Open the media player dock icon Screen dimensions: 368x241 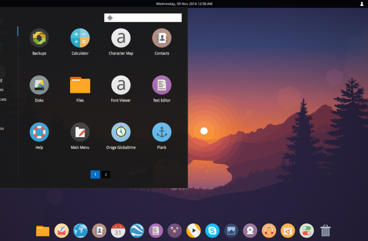[193, 231]
